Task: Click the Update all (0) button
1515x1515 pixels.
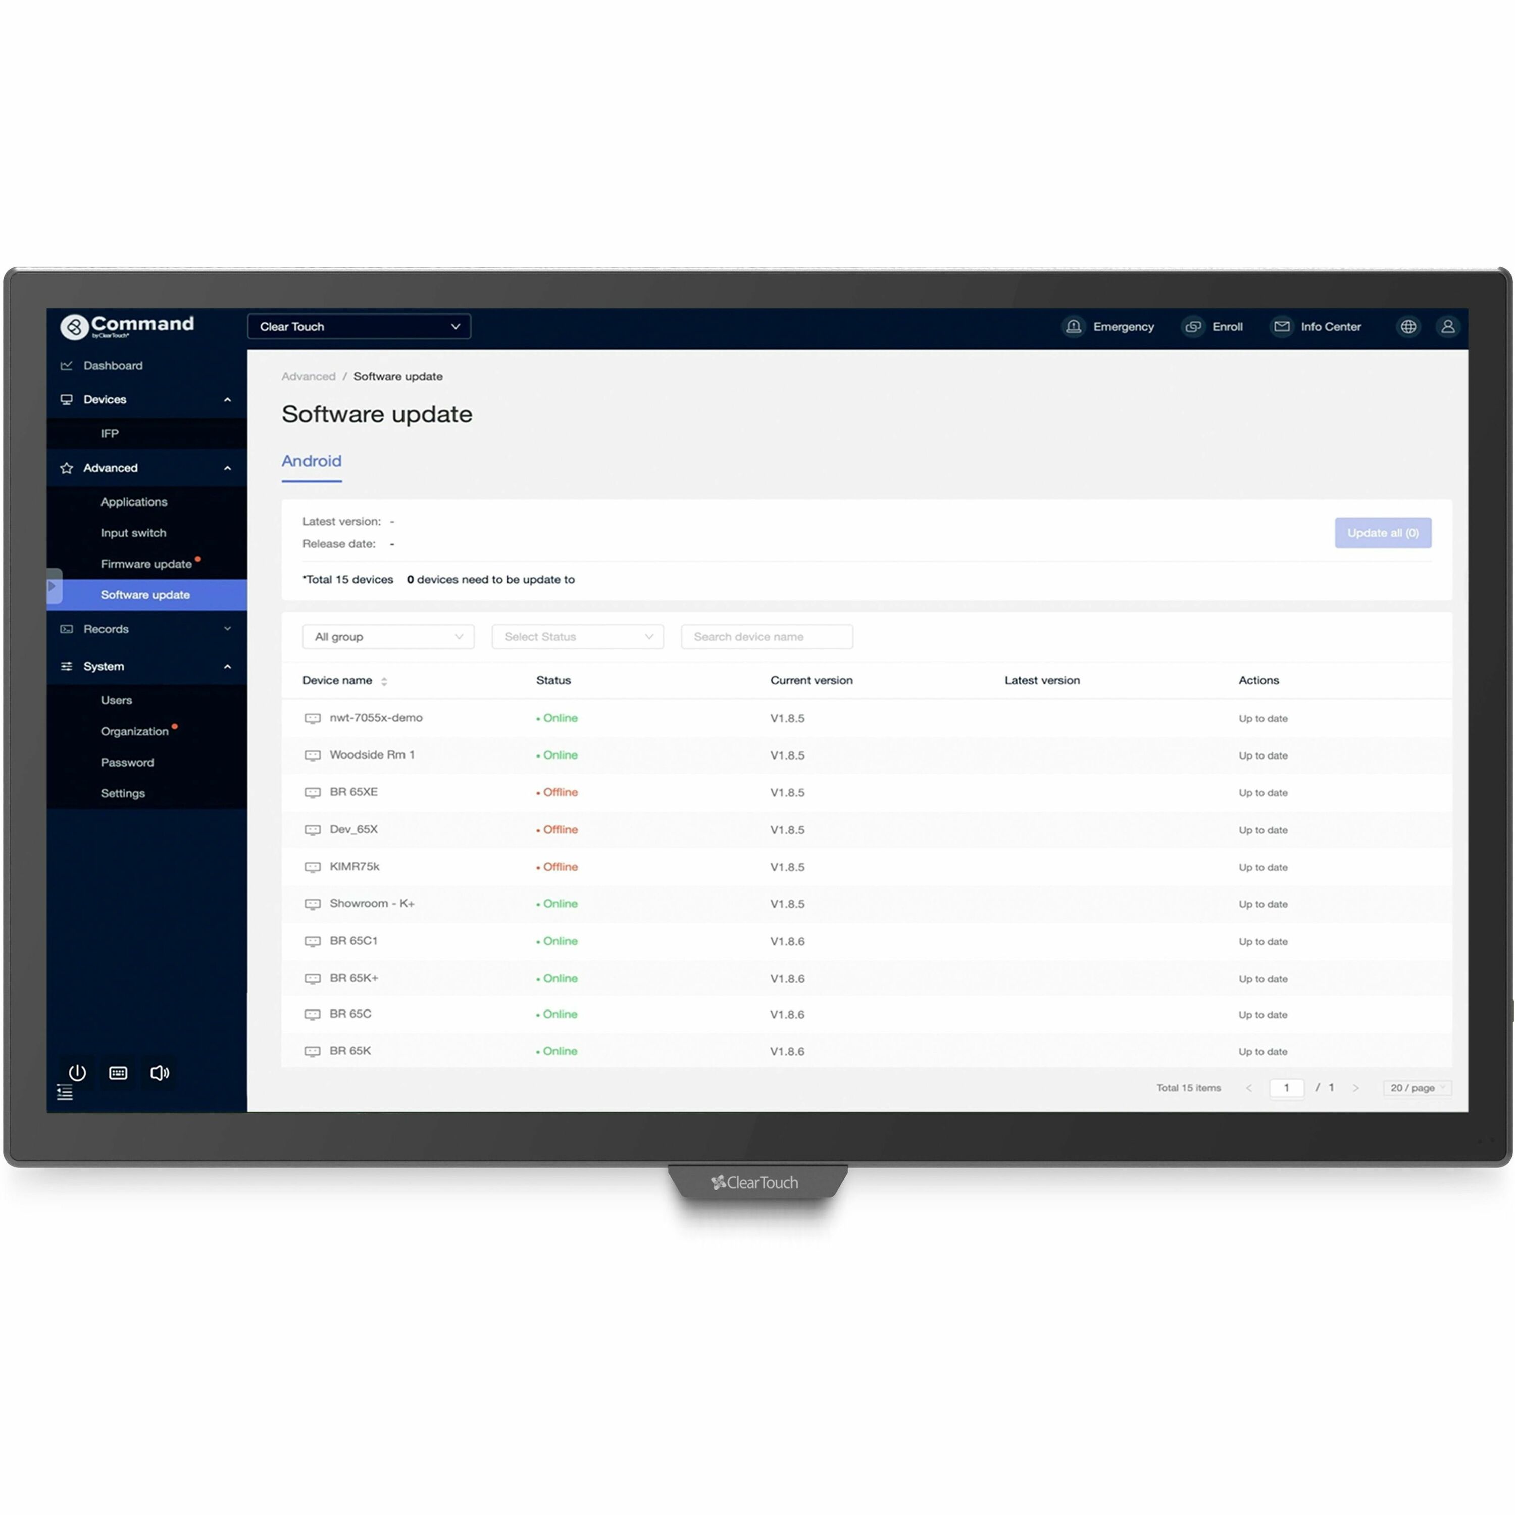Action: point(1383,533)
